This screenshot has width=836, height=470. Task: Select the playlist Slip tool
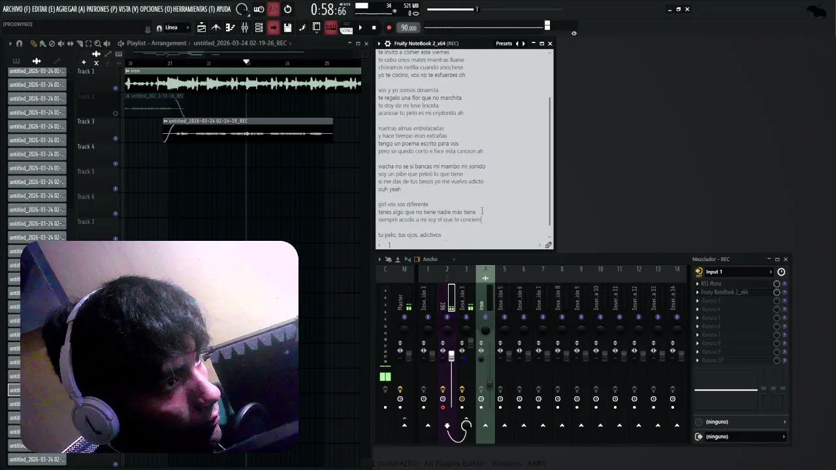coord(70,43)
